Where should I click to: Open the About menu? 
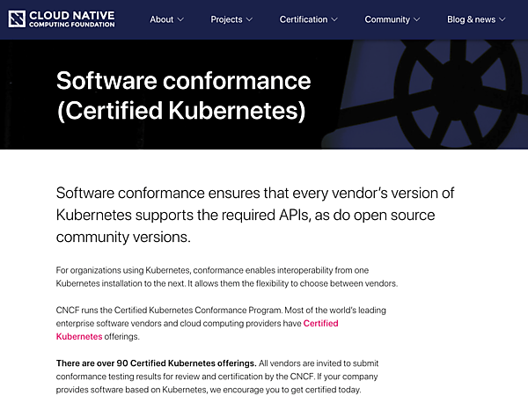(161, 19)
